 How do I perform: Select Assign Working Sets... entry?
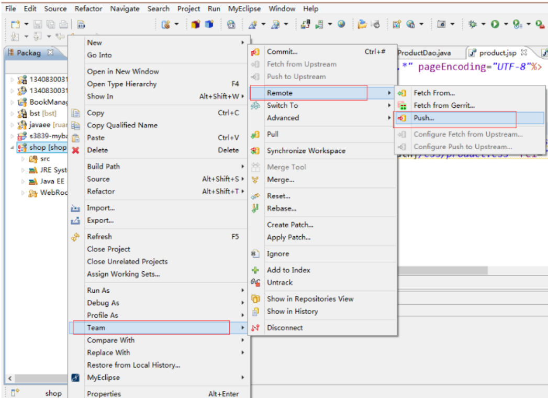click(124, 274)
